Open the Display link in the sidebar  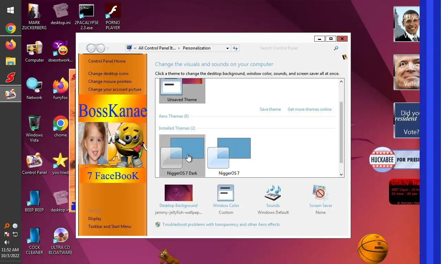point(95,219)
